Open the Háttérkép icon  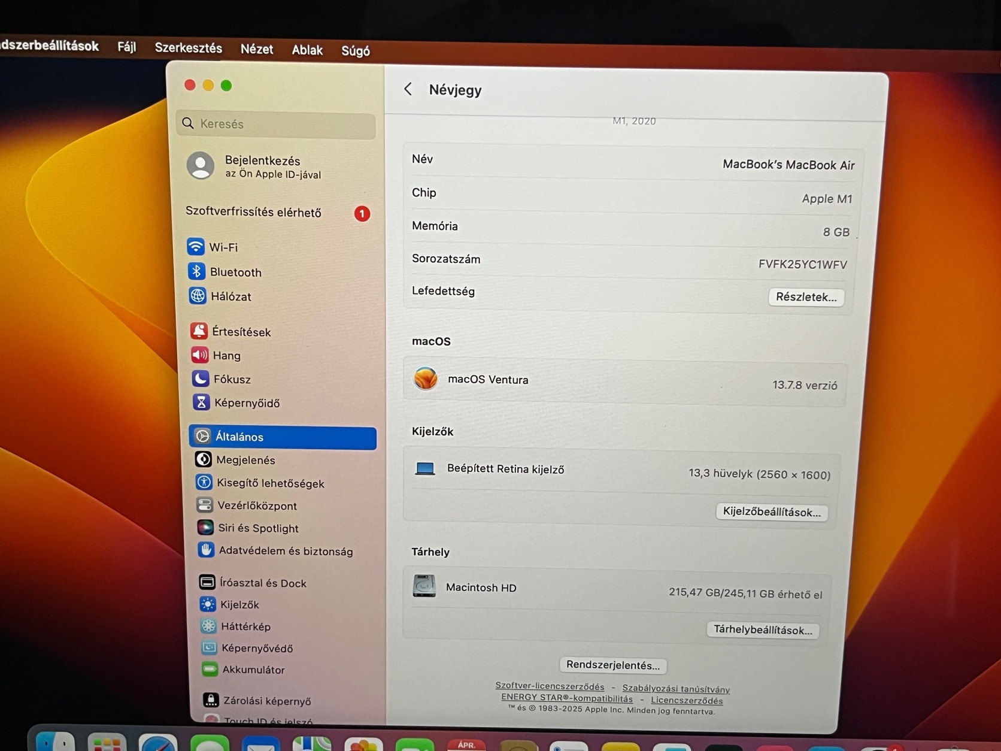(208, 626)
